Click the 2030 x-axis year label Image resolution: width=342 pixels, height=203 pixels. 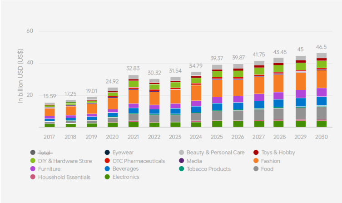[322, 136]
